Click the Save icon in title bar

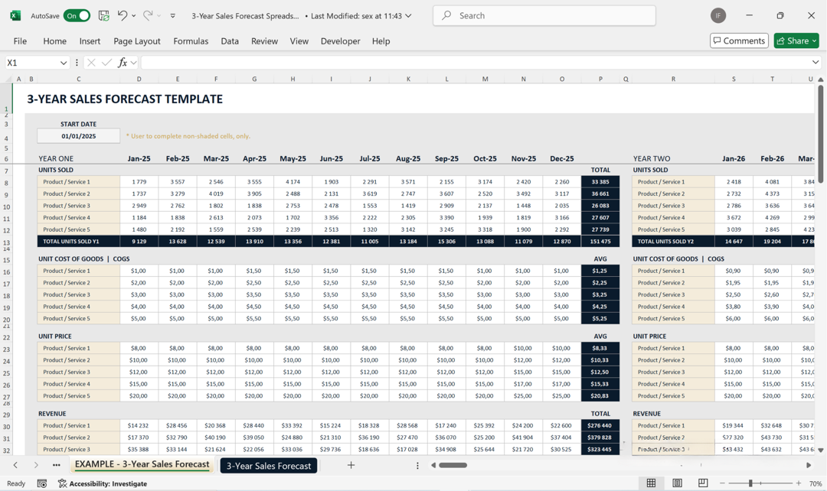104,16
